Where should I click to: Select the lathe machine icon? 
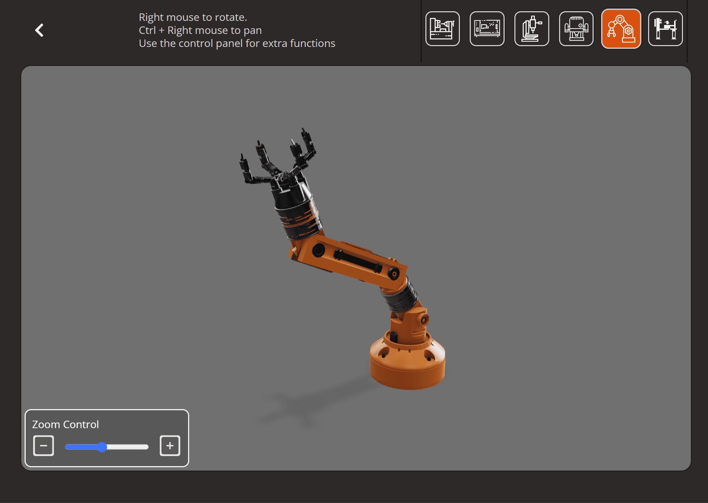(x=443, y=29)
